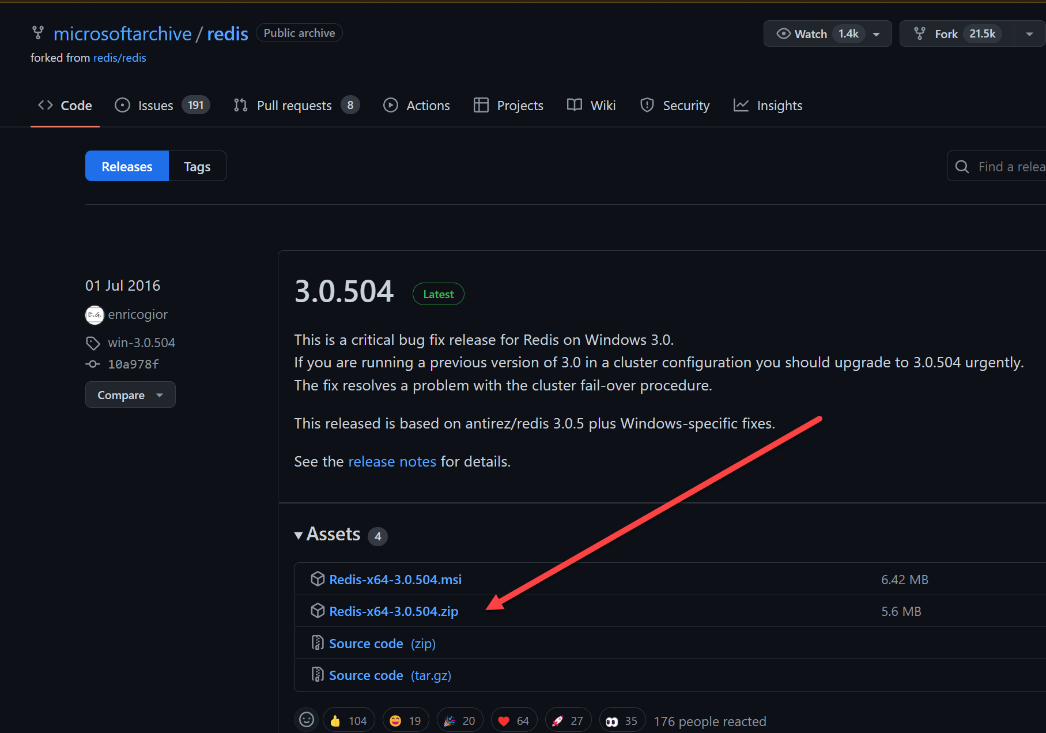Click the Projects table icon

[481, 105]
